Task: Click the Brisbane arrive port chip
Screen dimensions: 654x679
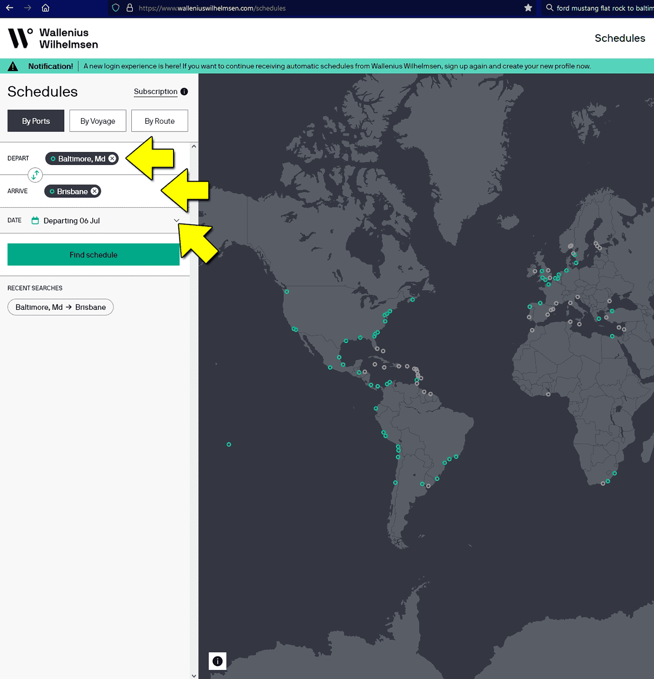Action: [73, 191]
